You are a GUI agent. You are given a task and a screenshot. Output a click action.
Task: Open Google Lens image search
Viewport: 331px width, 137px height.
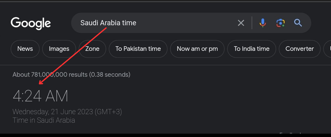tap(280, 23)
